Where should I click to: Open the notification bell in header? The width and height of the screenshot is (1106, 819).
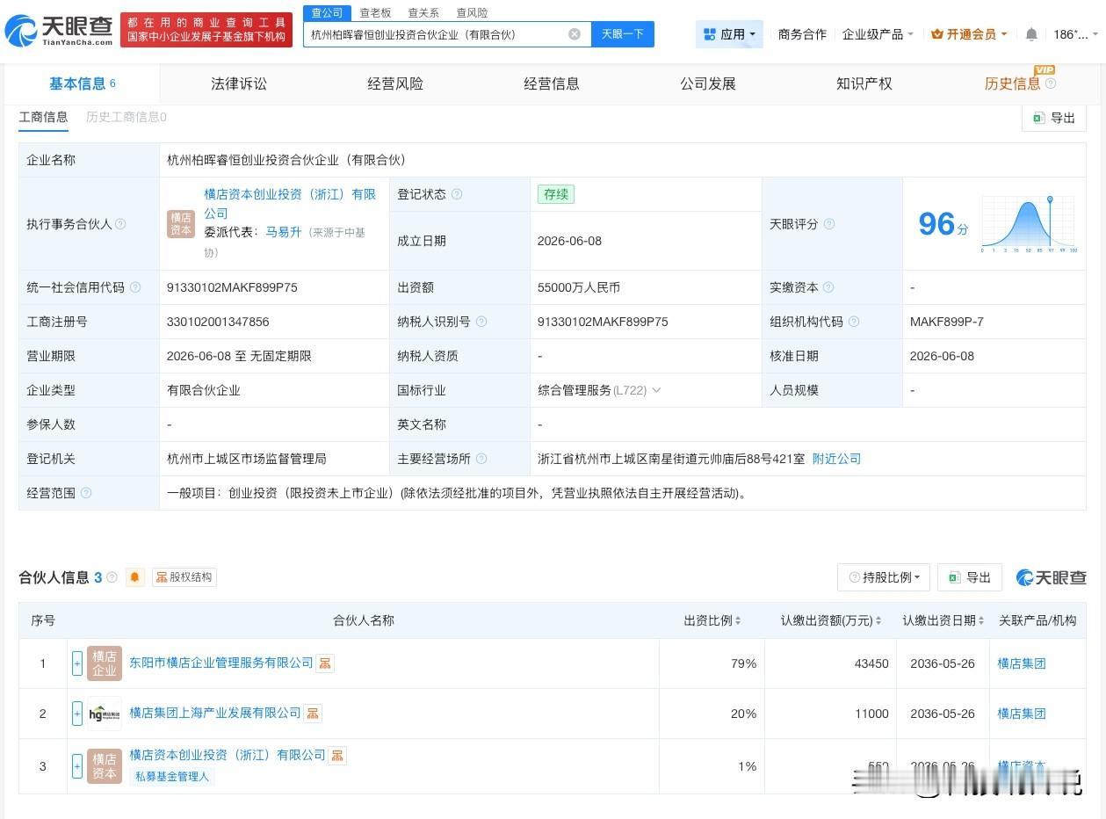(x=1031, y=34)
